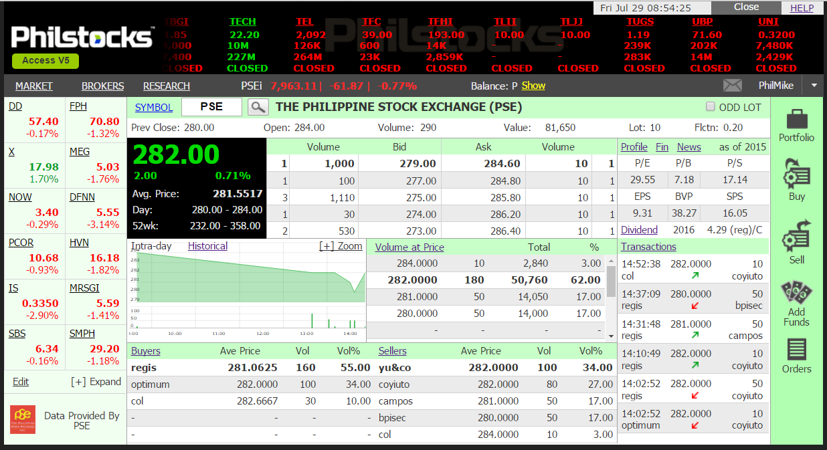Open the Portfolio panel

tap(796, 126)
